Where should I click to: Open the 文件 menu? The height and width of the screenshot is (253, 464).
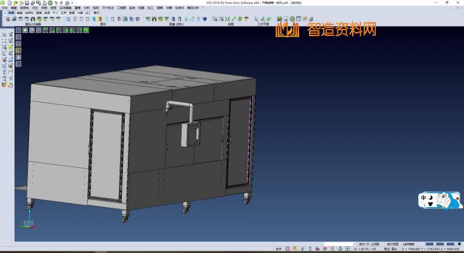tap(5, 8)
